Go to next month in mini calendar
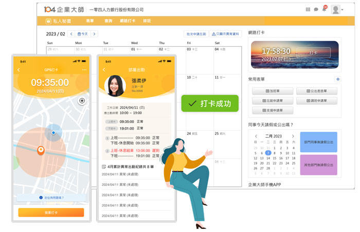This screenshot has width=360, height=232. tap(293, 136)
